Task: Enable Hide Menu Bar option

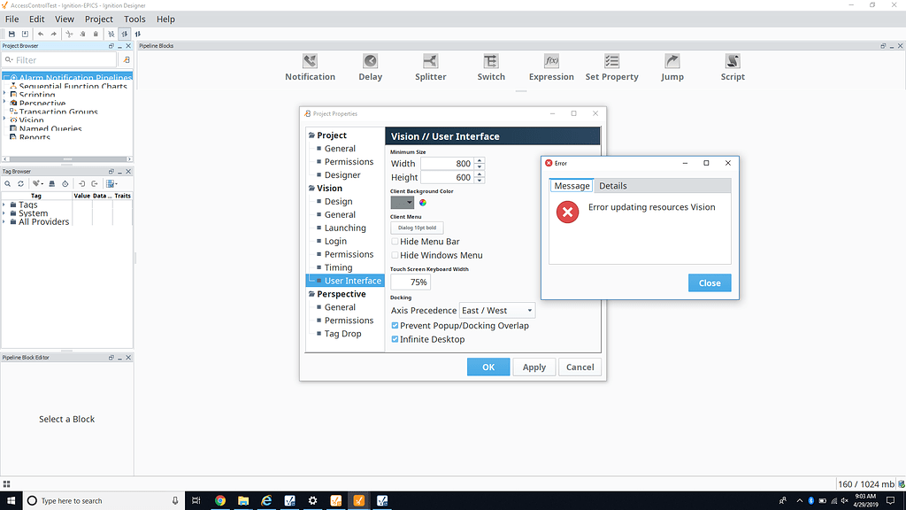Action: pyautogui.click(x=395, y=241)
